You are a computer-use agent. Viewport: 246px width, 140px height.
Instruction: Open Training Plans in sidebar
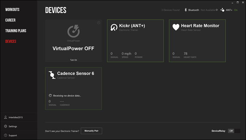(16, 31)
